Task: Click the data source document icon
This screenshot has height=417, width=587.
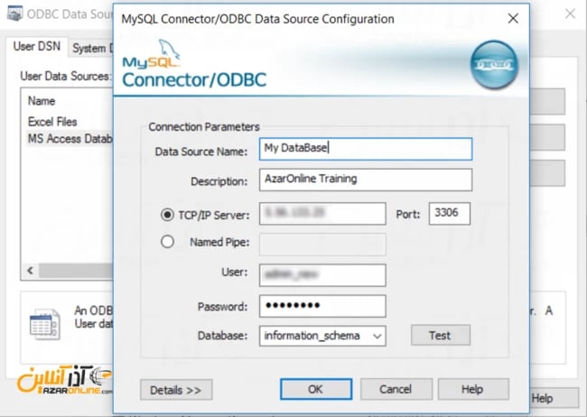Action: (x=44, y=324)
